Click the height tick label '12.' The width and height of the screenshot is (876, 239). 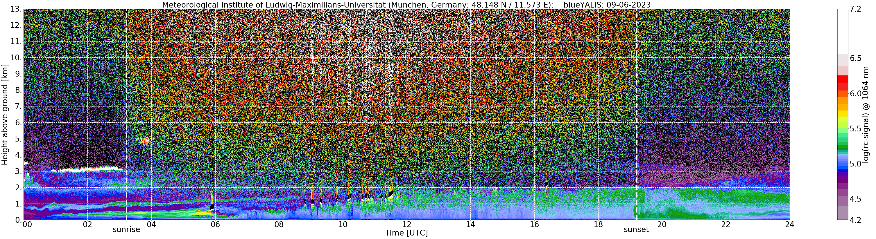click(15, 26)
